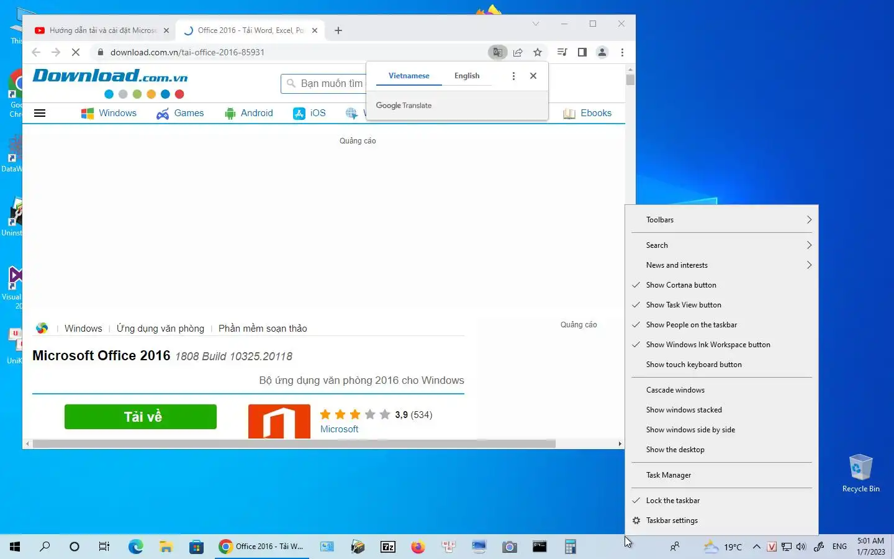Toggle Chrome side panel icon
Viewport: 894px width, 559px height.
pyautogui.click(x=582, y=52)
